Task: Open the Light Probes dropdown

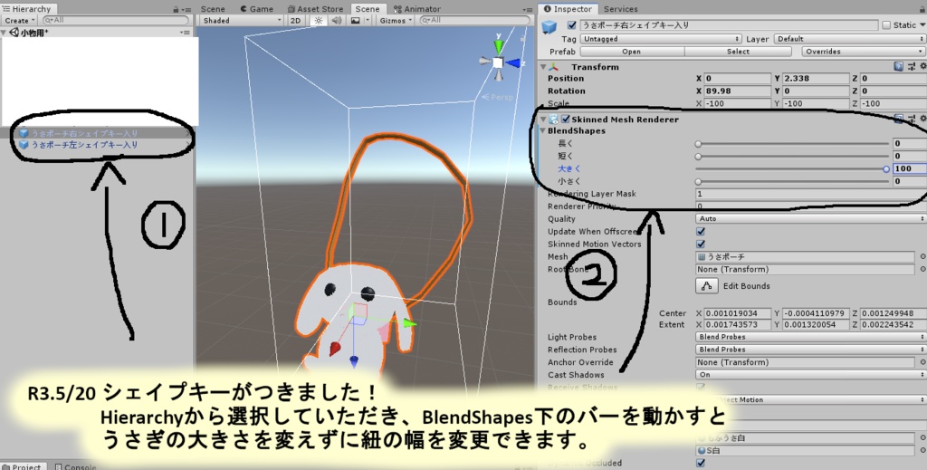Action: pos(810,337)
